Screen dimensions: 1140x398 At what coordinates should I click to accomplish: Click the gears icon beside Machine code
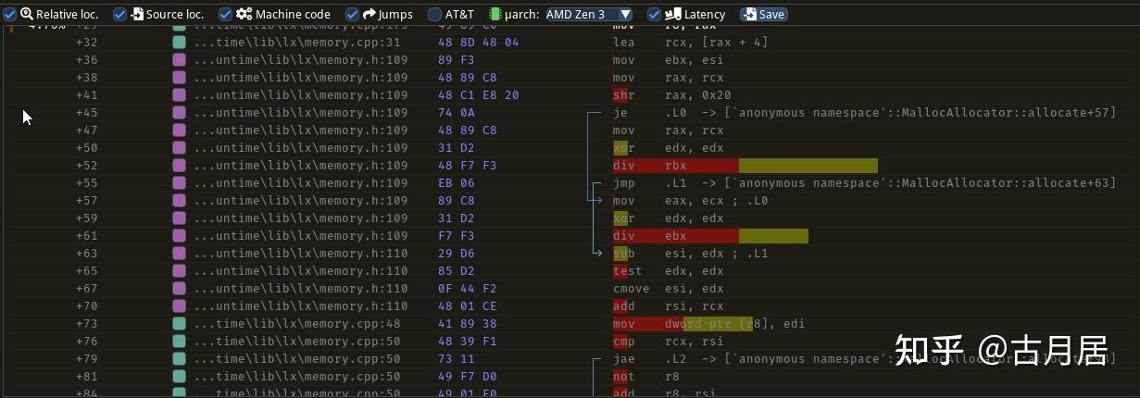pyautogui.click(x=244, y=14)
